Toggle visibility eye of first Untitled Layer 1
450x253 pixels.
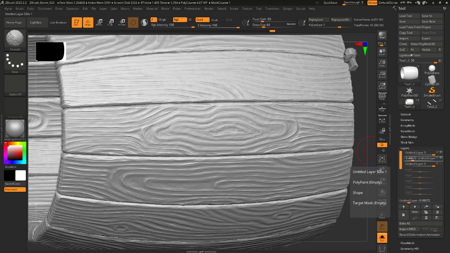[441, 152]
